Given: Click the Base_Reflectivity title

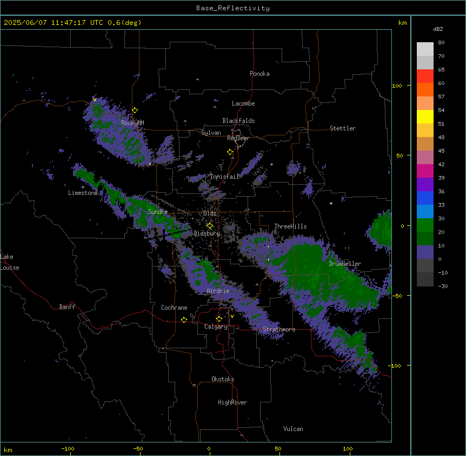Looking at the screenshot, I should [x=233, y=8].
